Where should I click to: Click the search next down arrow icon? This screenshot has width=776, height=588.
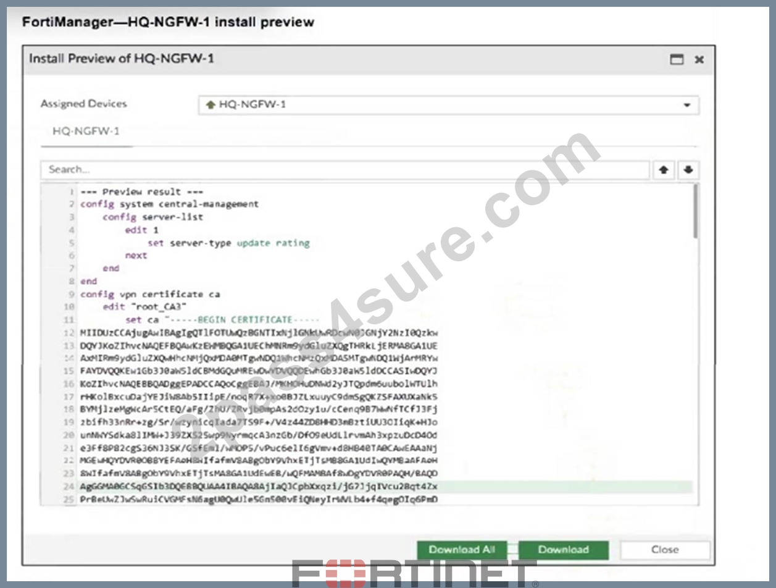[x=688, y=170]
